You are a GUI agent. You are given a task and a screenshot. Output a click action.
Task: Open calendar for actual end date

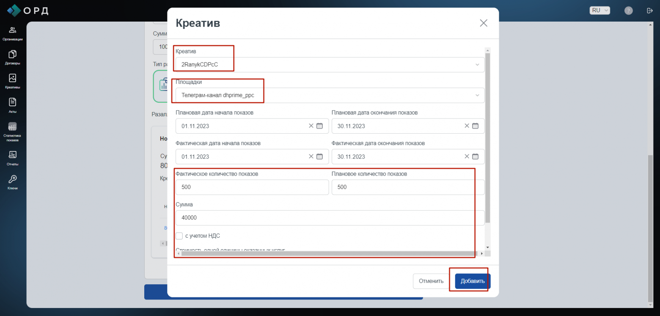475,156
